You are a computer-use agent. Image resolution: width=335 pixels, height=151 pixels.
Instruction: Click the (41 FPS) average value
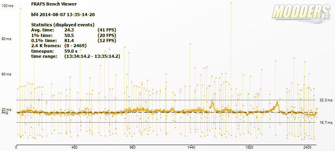(x=107, y=30)
